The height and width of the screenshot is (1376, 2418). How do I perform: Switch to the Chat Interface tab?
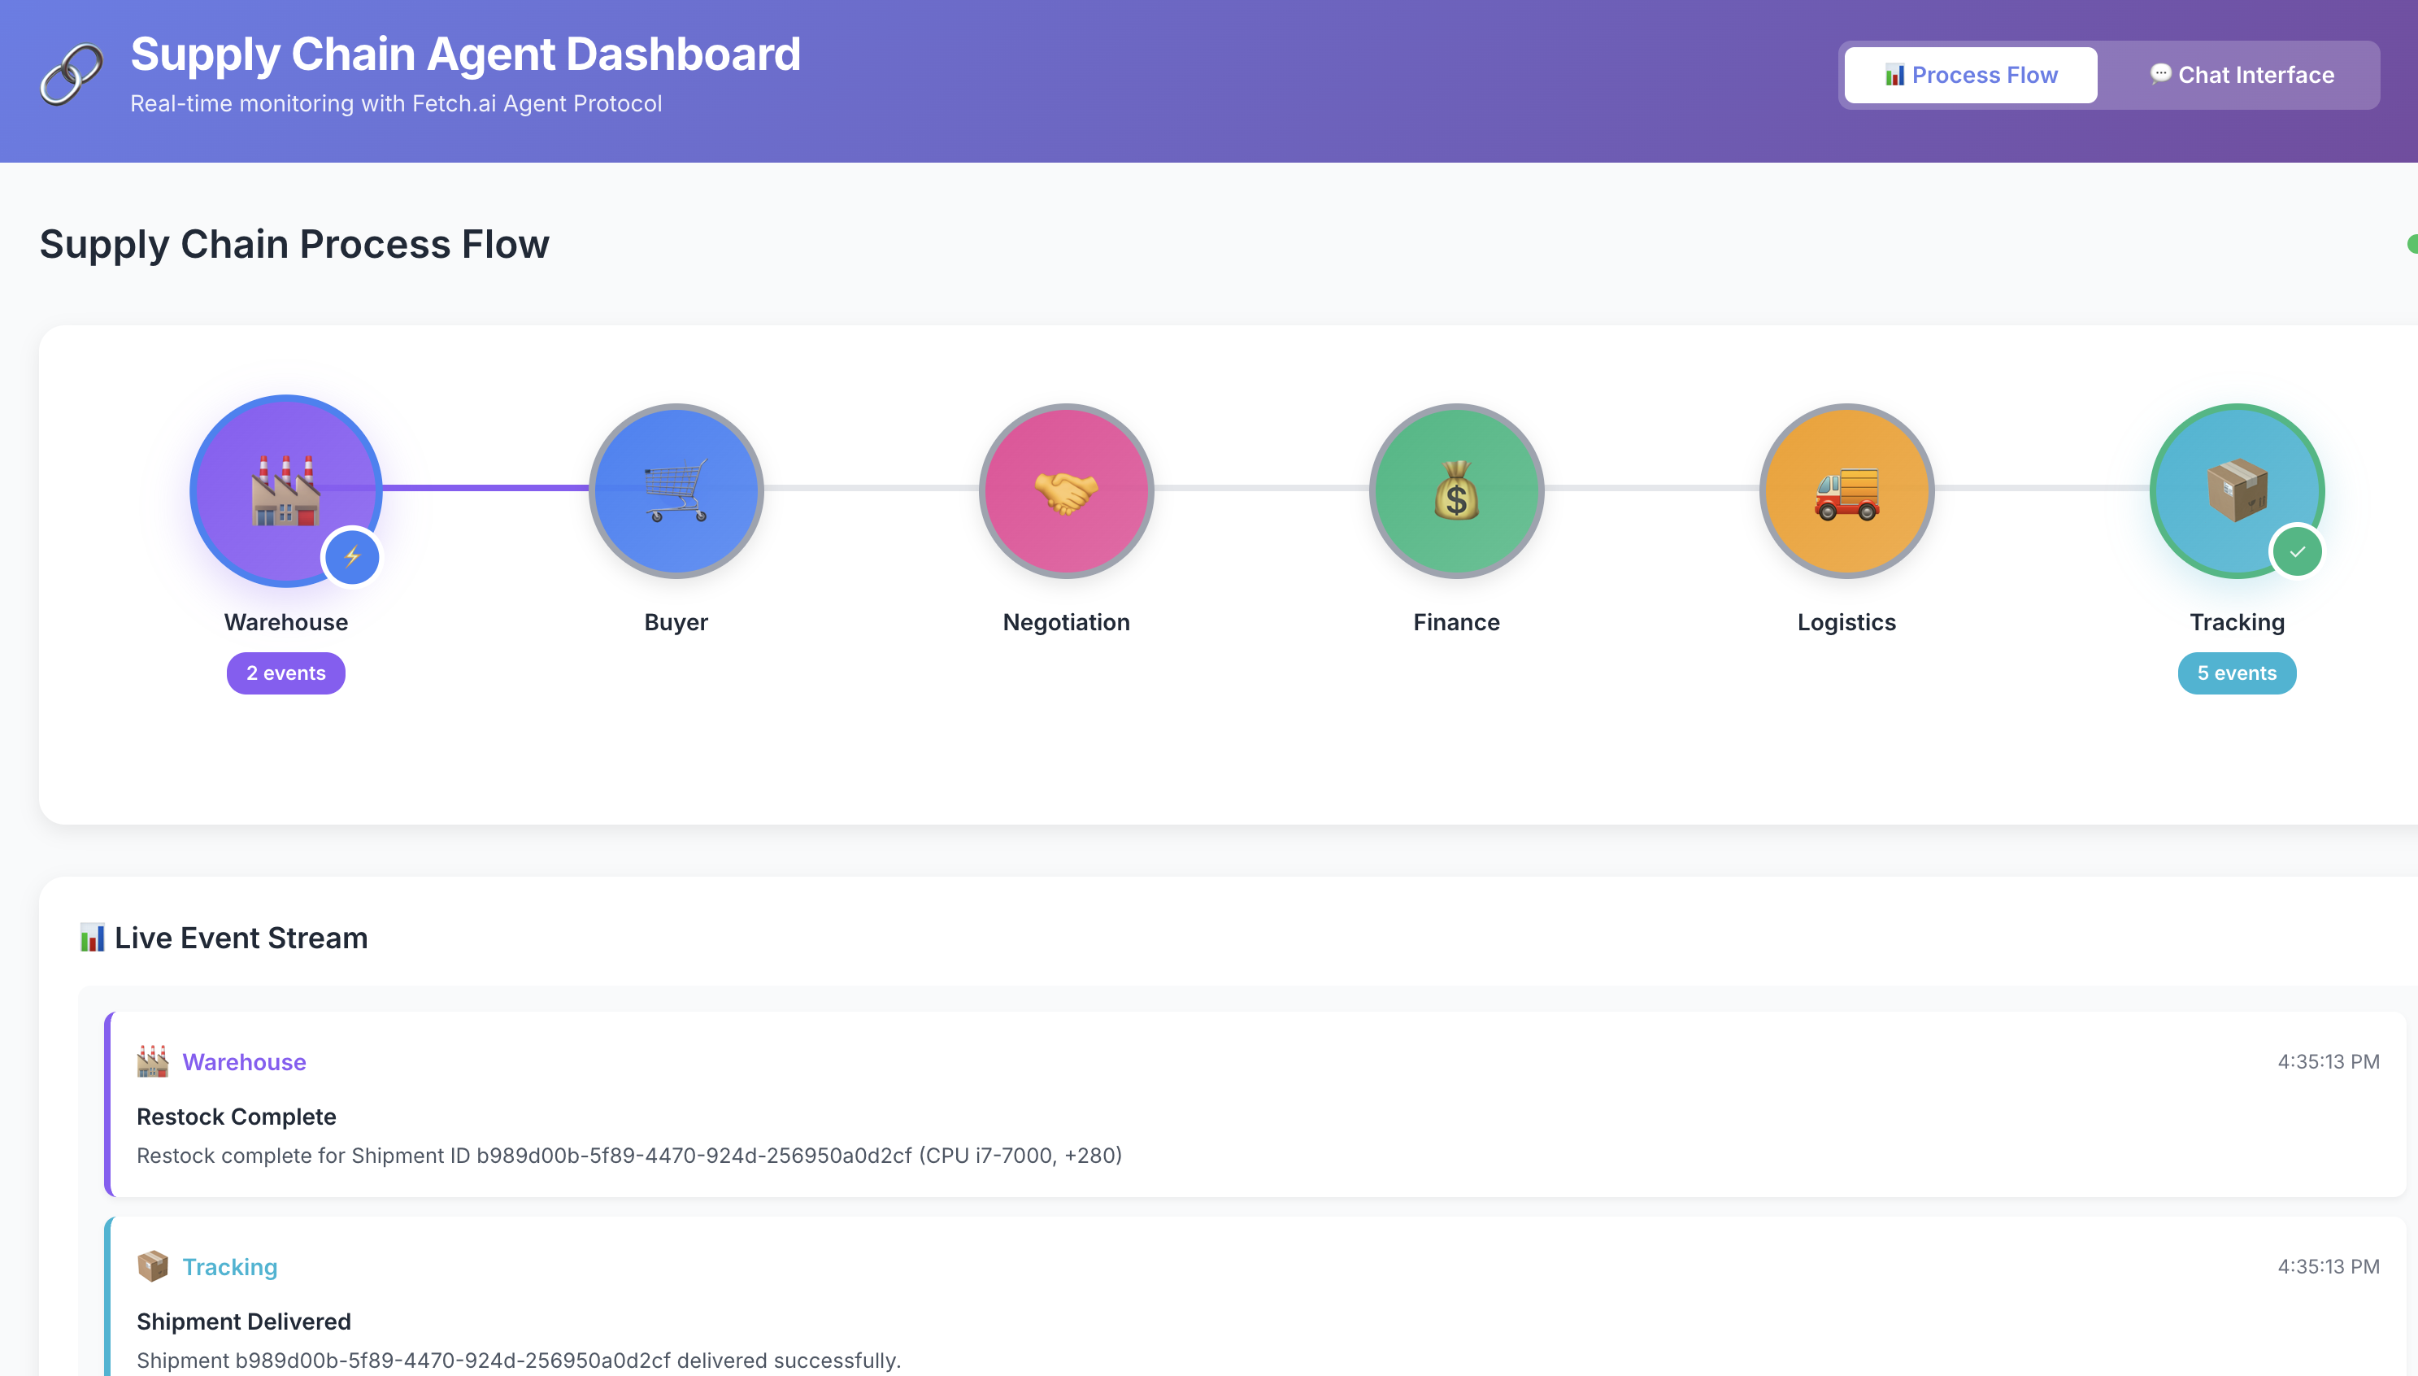click(2242, 75)
